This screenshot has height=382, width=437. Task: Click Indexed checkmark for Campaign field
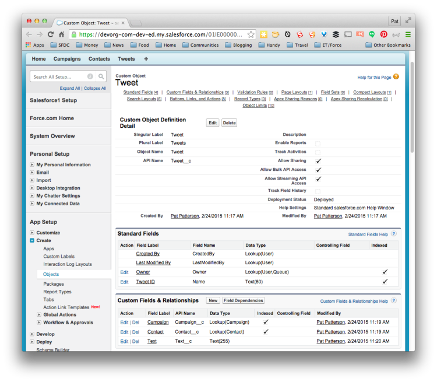[266, 322]
